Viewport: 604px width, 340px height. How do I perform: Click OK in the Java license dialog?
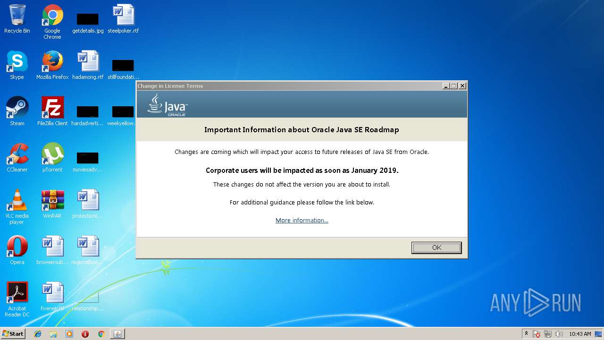point(436,247)
